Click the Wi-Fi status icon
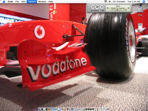Viewport: 148px width, 111px height. pyautogui.click(x=106, y=1)
